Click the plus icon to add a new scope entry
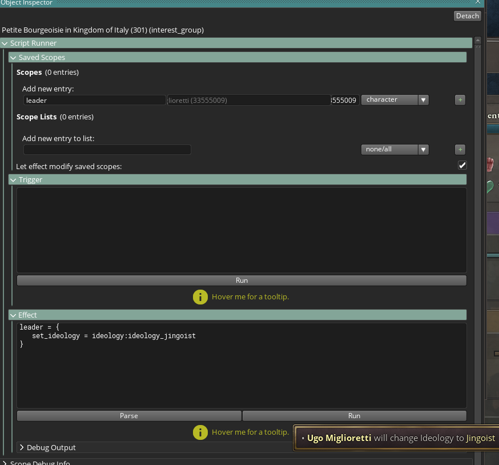The height and width of the screenshot is (465, 499). tap(460, 99)
